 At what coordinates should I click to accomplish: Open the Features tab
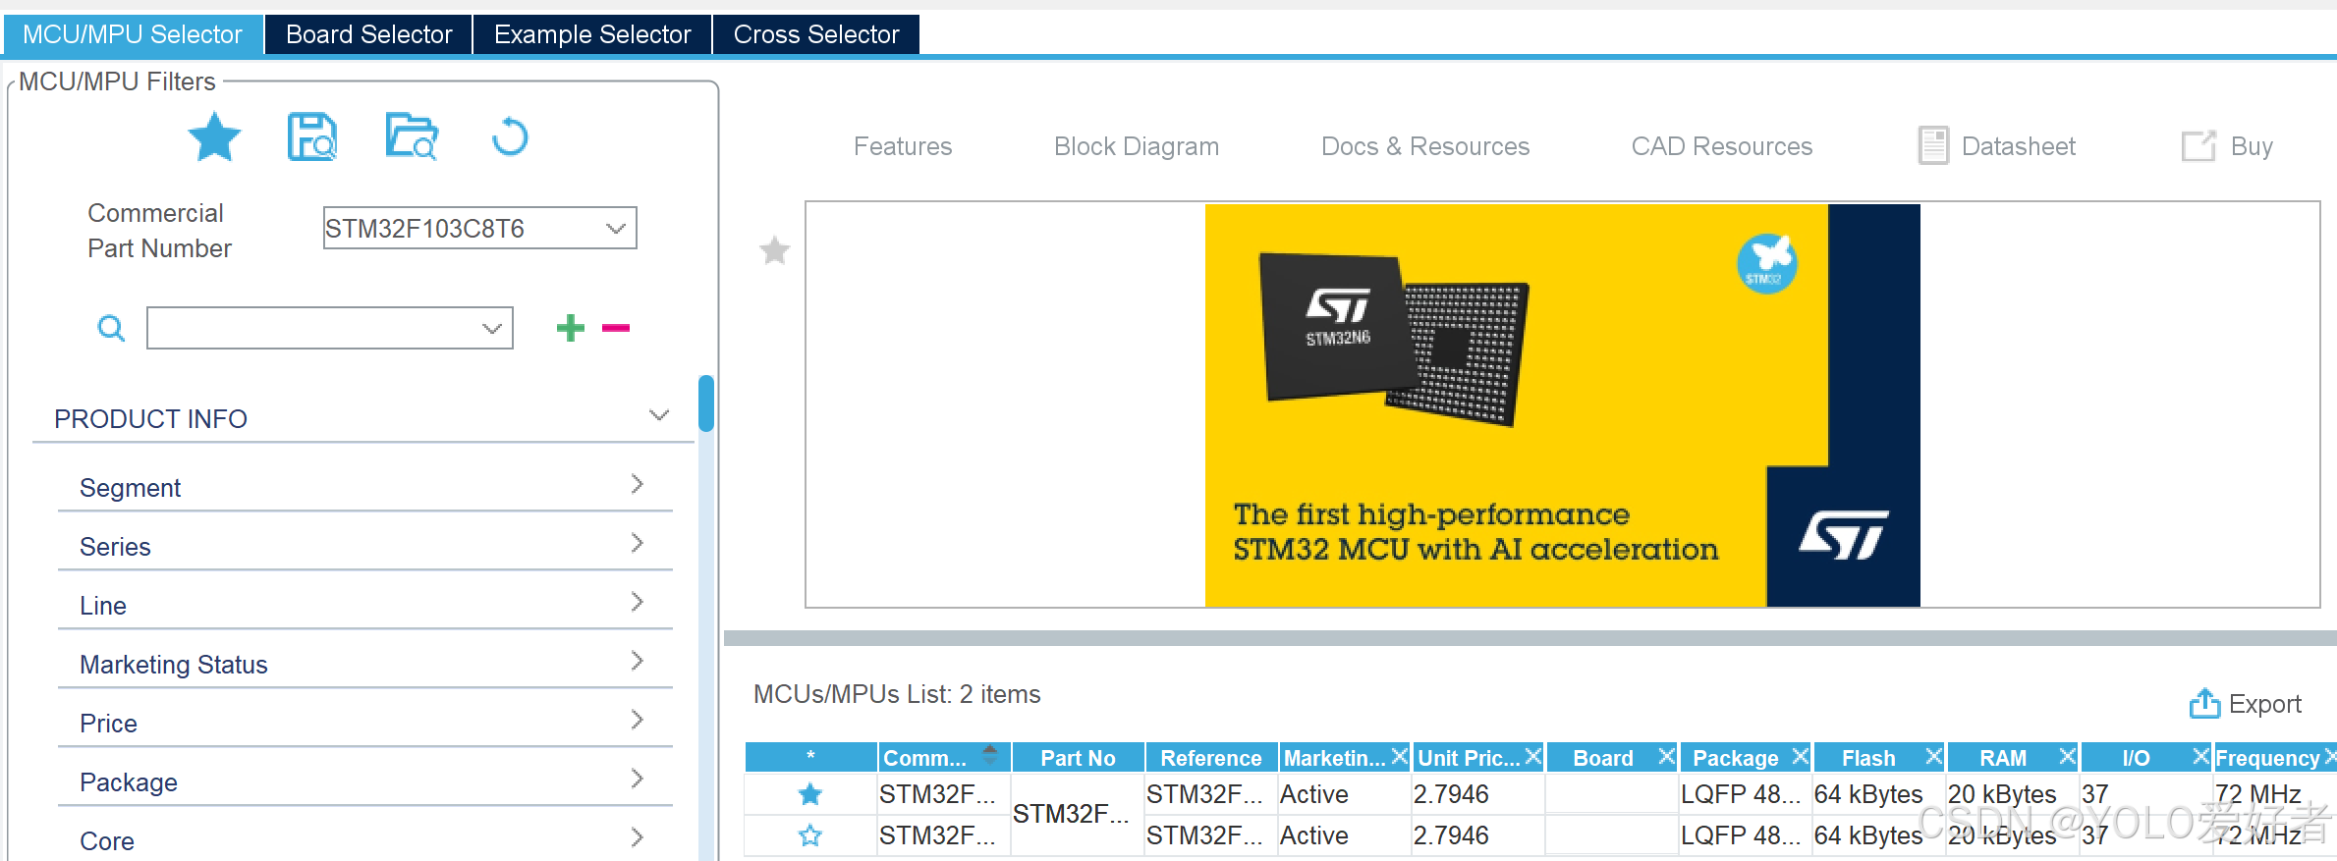tap(903, 146)
